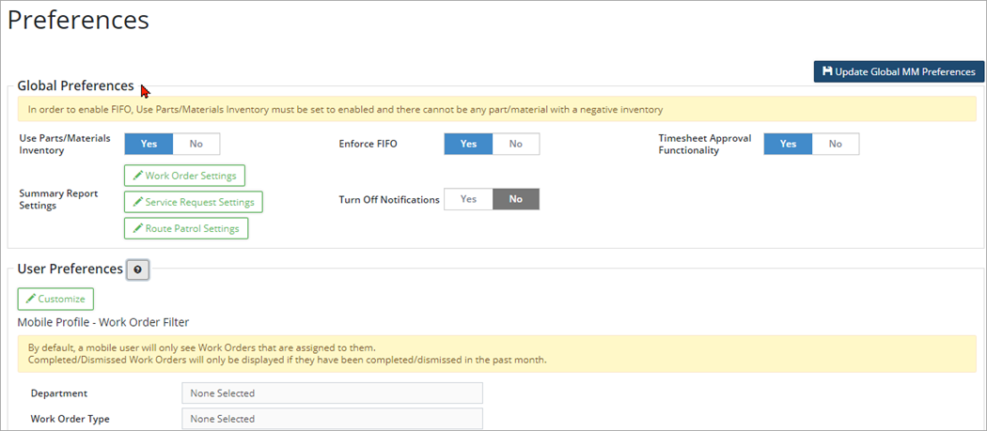Open Service Request Settings
Viewport: 987px width, 431px height.
pyautogui.click(x=193, y=202)
